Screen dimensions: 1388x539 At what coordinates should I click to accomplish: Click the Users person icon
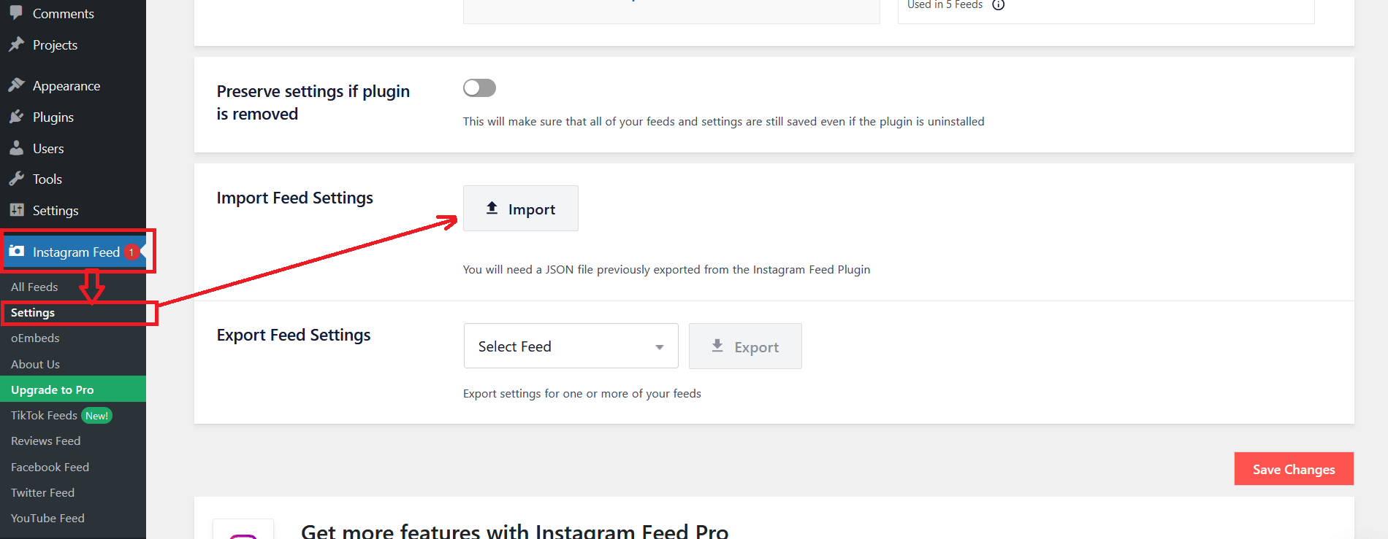tap(16, 148)
